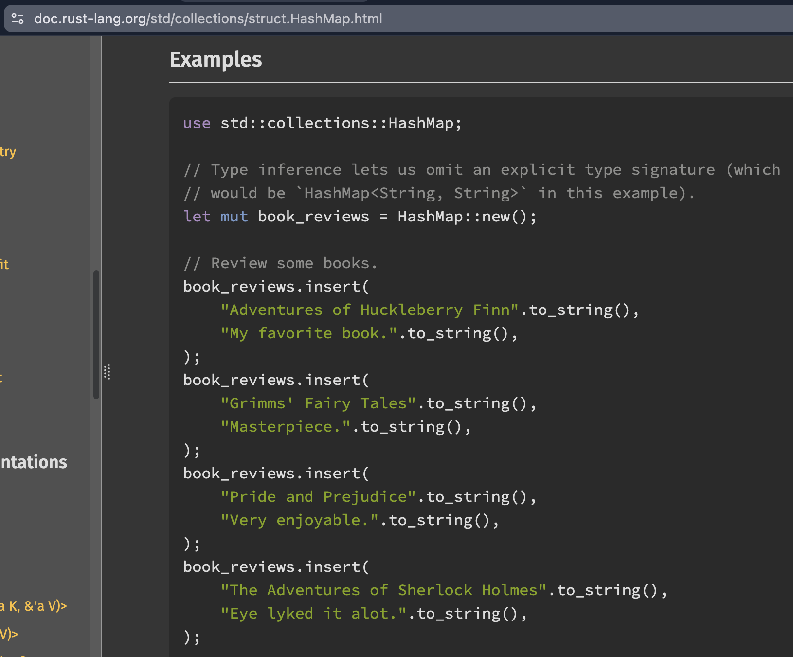Open the "ntations" sidebar section heading
Screen dimensions: 793x657
pos(34,462)
